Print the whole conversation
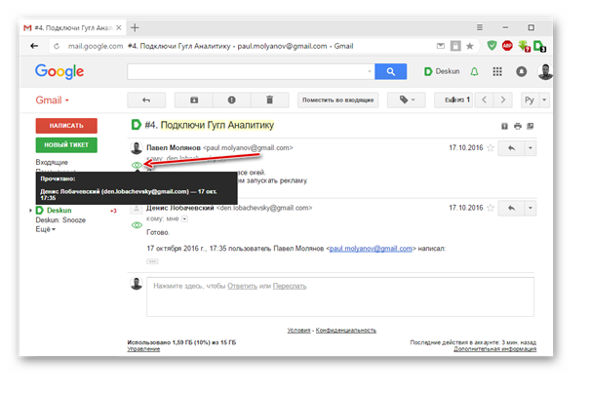This screenshot has width=591, height=394. (518, 126)
